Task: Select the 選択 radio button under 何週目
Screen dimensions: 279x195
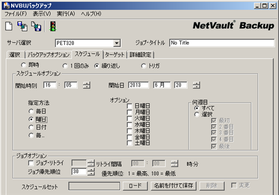Action: tap(197, 114)
